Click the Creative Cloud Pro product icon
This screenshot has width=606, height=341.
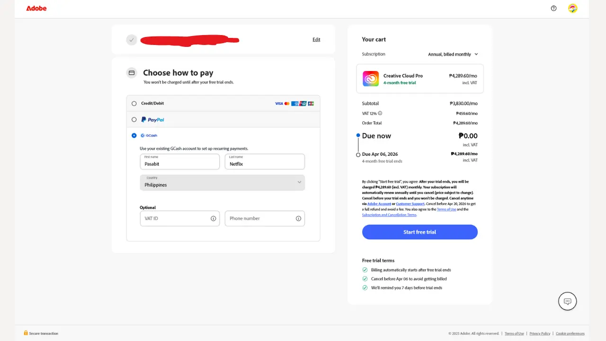point(371,79)
